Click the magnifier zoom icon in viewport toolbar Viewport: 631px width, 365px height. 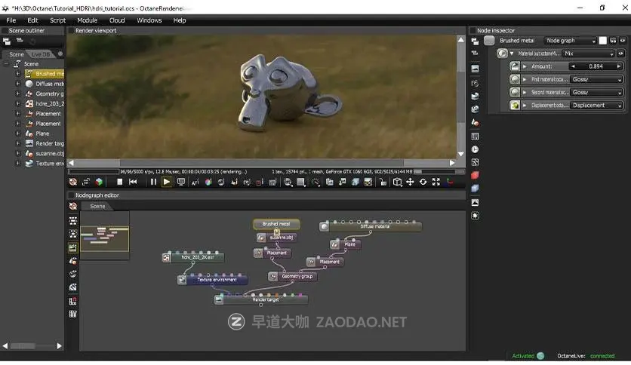click(x=288, y=182)
